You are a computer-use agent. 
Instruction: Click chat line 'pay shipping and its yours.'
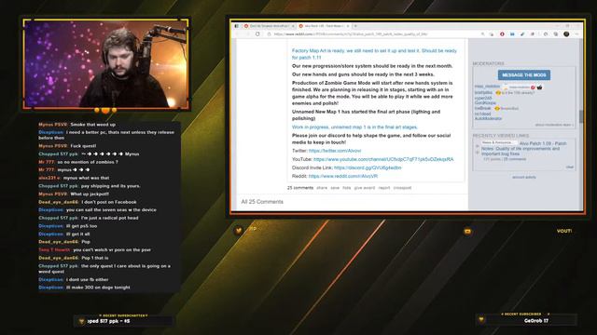pyautogui.click(x=110, y=186)
